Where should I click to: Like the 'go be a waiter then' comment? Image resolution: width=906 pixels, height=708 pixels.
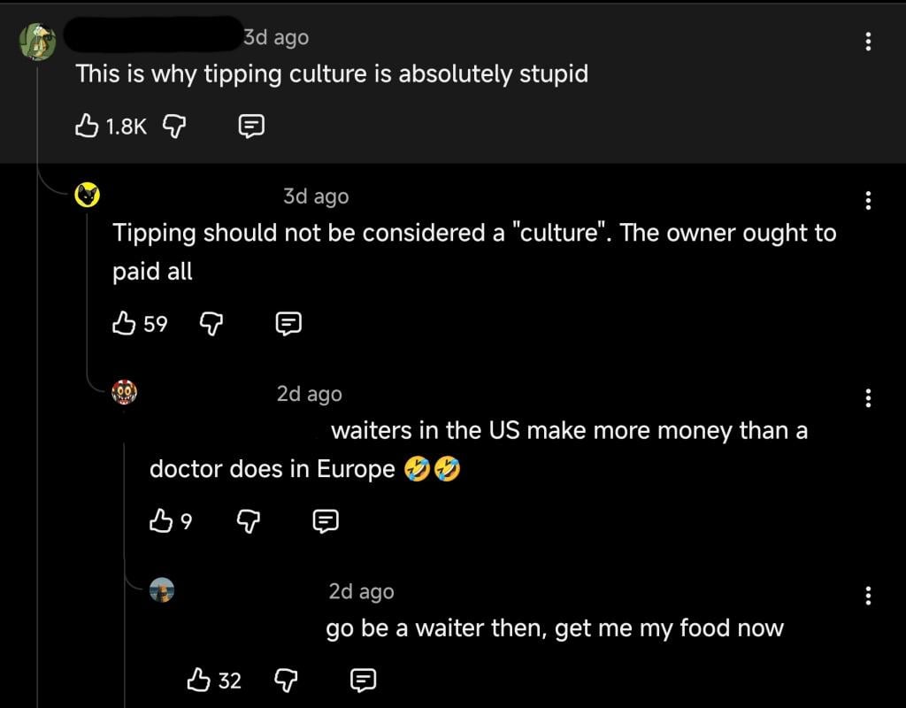pyautogui.click(x=198, y=680)
